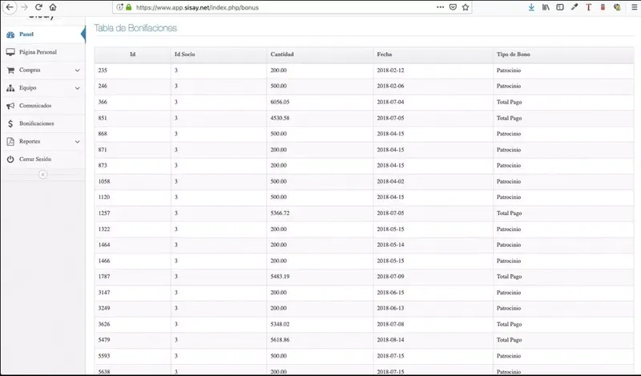
Task: Select the Id cell 3626
Action: (x=104, y=324)
